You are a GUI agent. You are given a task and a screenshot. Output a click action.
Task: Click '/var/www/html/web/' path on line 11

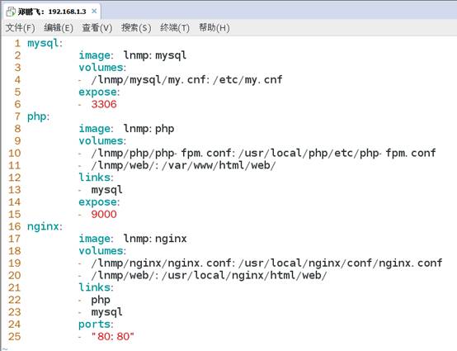219,165
